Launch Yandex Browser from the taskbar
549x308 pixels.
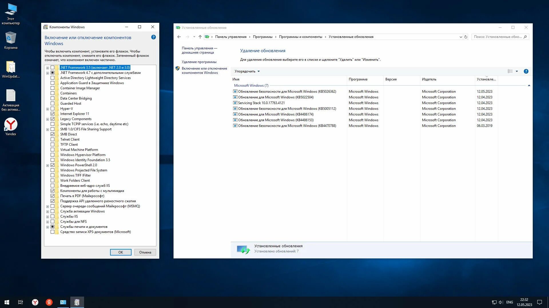click(35, 302)
